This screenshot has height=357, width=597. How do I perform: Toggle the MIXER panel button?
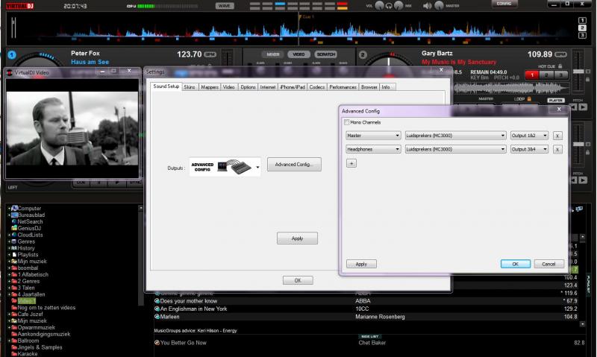coord(272,54)
